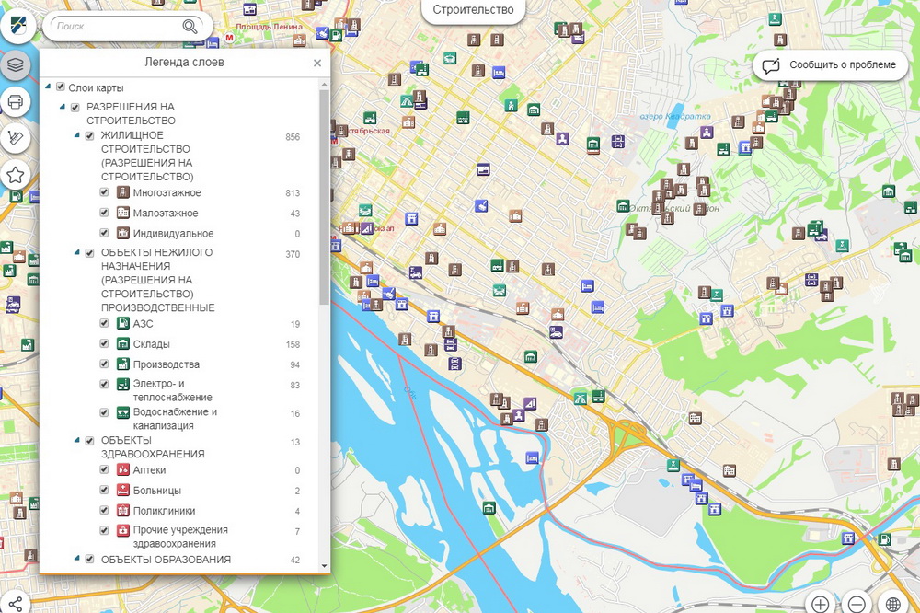Click the share icon at bottom left
This screenshot has height=613, width=920.
[x=16, y=603]
